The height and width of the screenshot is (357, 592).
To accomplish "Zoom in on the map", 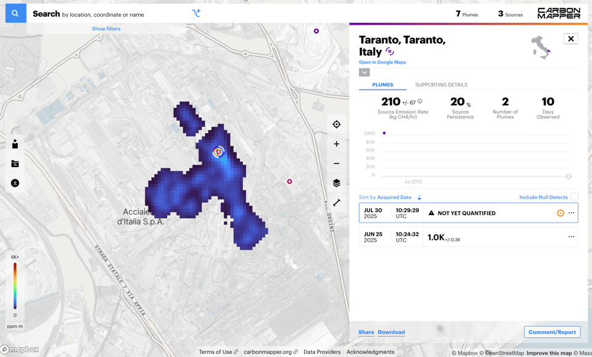I will click(336, 144).
